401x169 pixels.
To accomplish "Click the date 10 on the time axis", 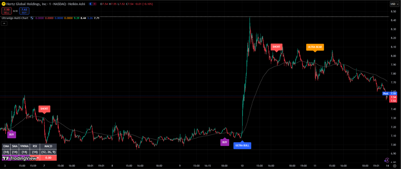I will [x=242, y=165].
